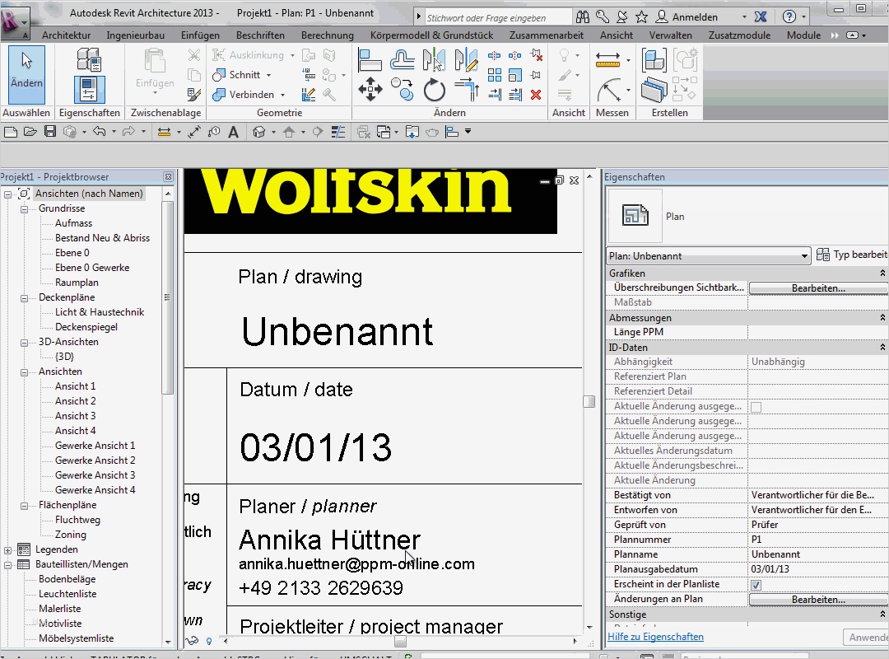Switch to the Verwalten ribbon tab

[x=671, y=35]
